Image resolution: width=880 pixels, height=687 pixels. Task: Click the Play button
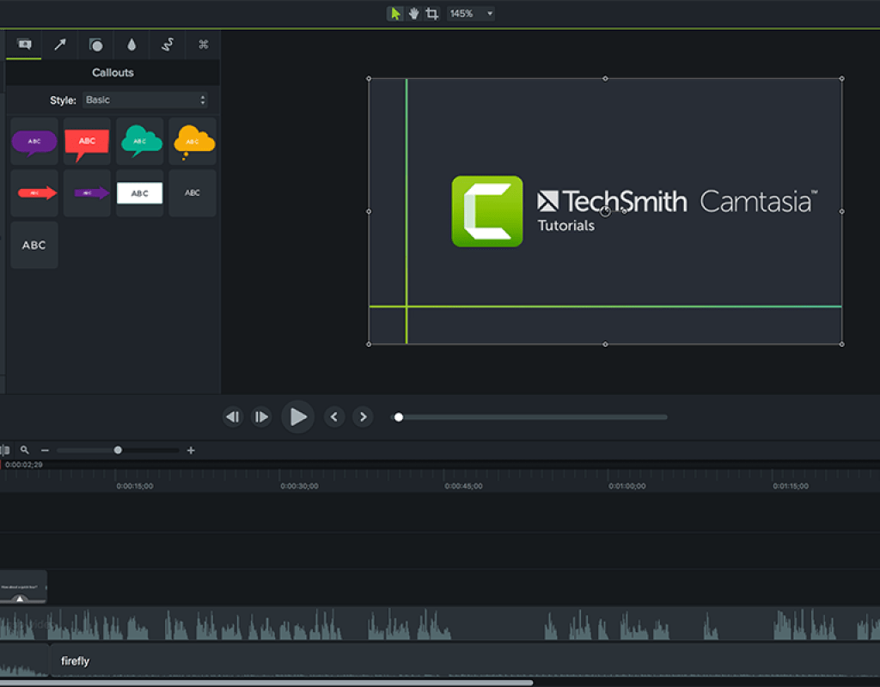pyautogui.click(x=297, y=416)
